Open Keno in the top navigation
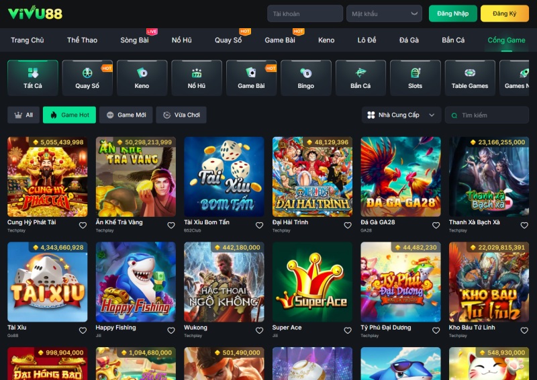This screenshot has height=380, width=537. click(326, 40)
